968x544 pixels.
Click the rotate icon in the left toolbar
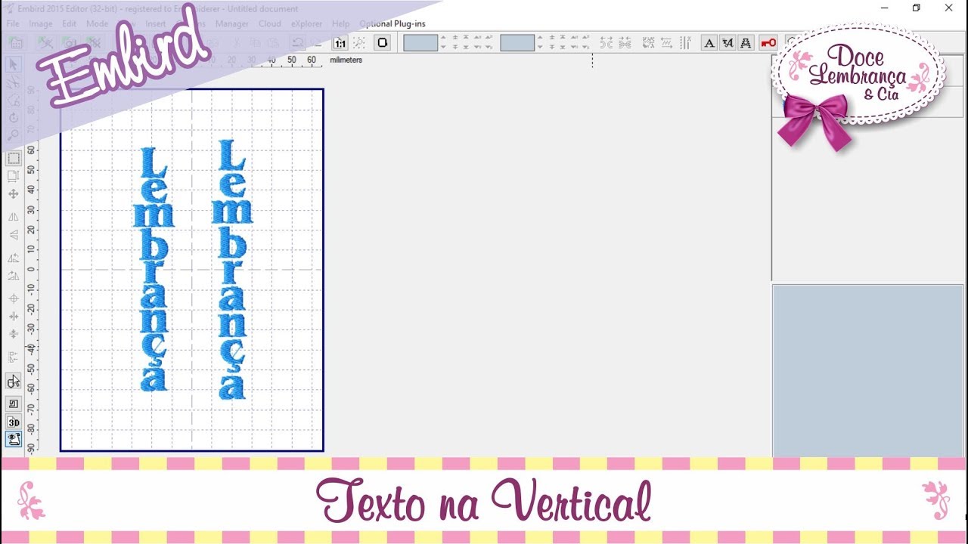(14, 258)
